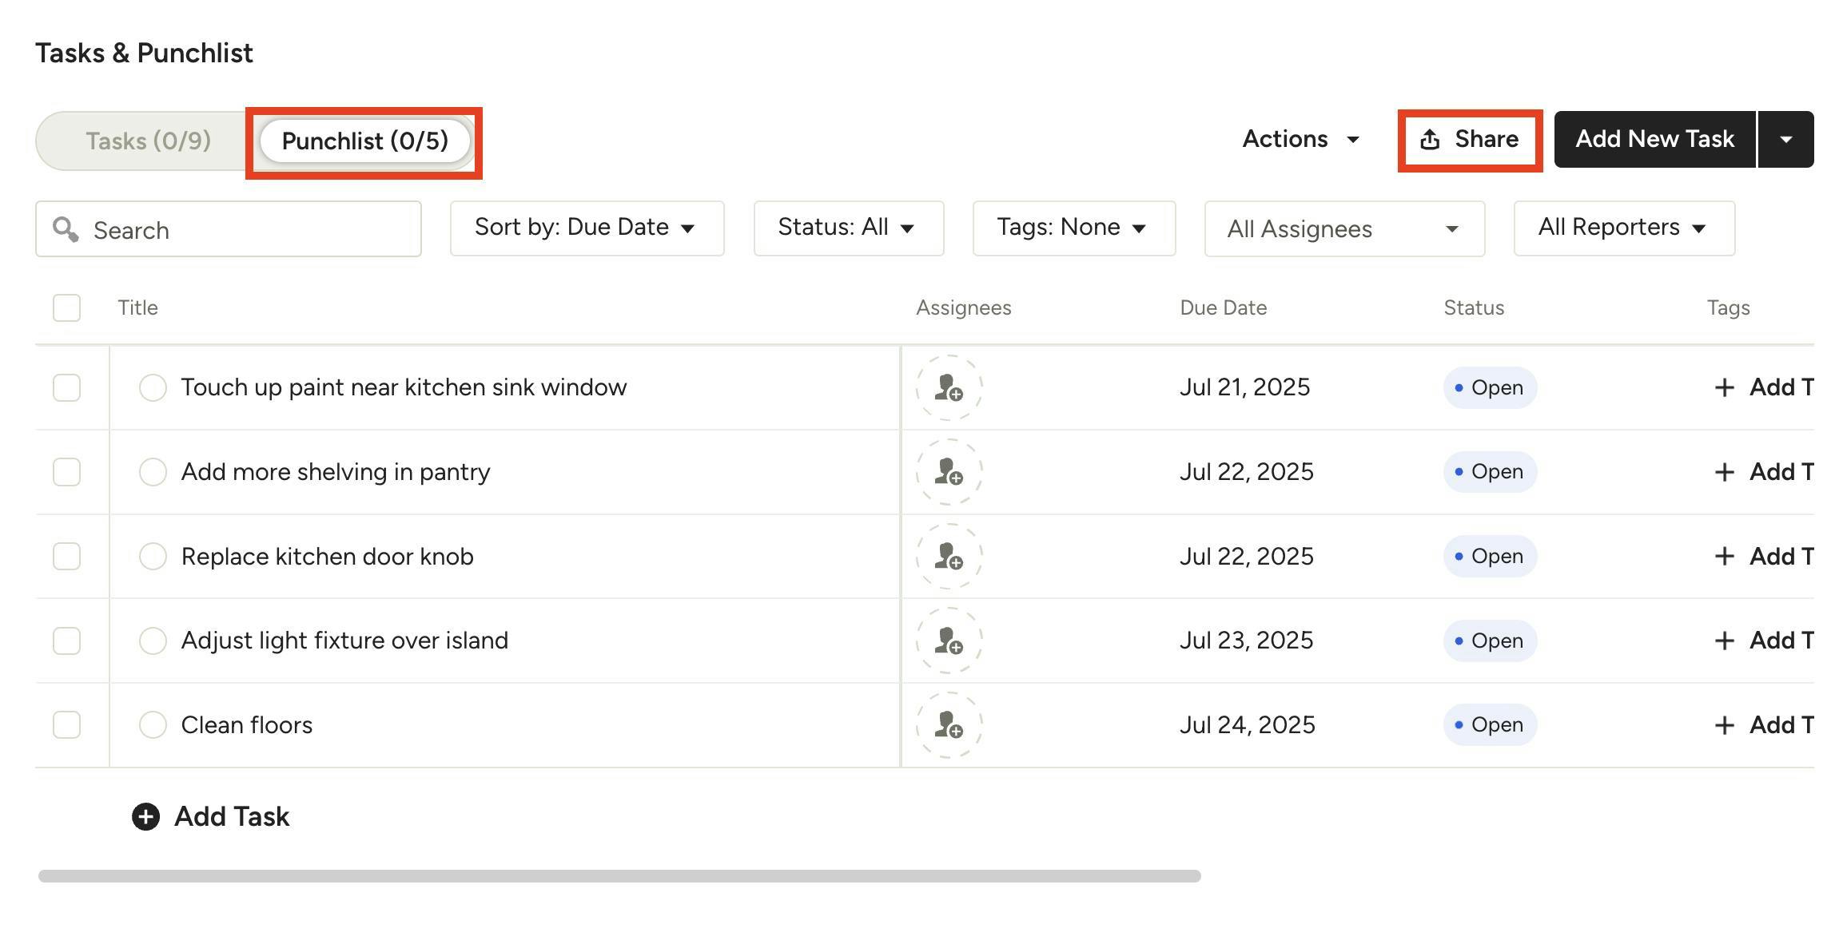Viewport: 1835px width, 952px height.
Task: Expand the Status: All filter
Action: [x=848, y=228]
